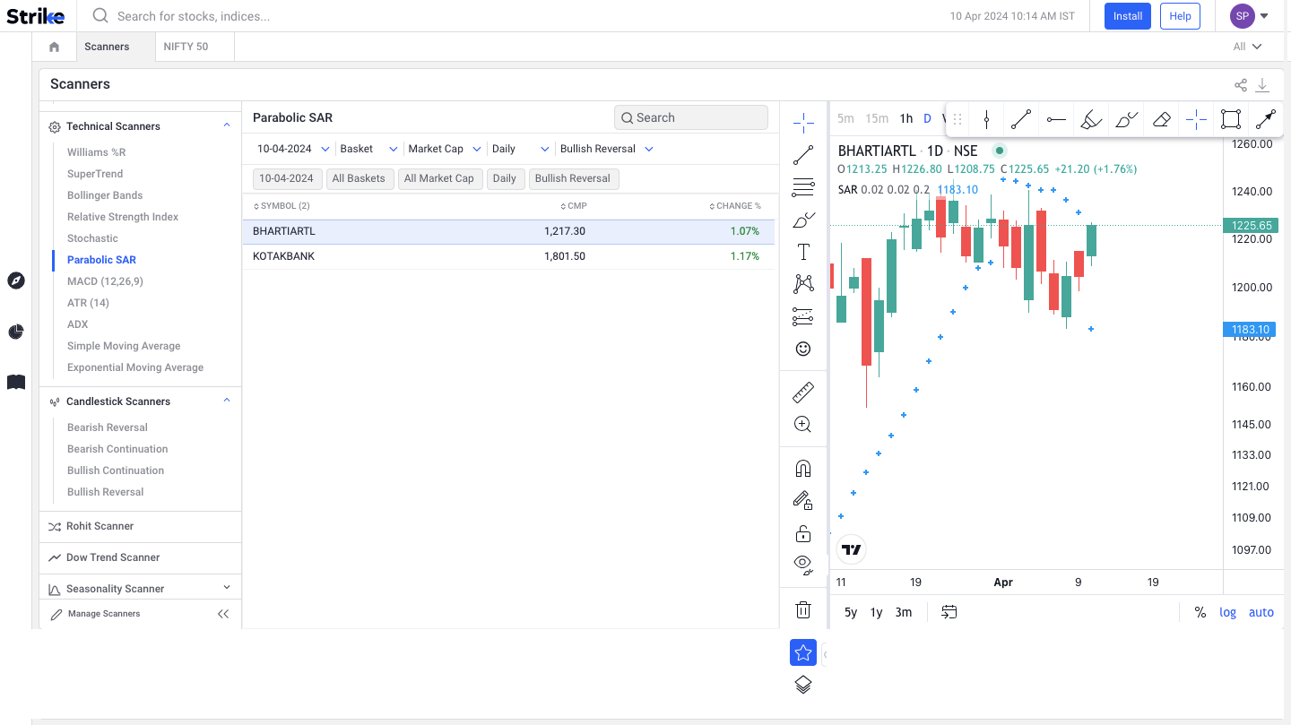The width and height of the screenshot is (1291, 725).
Task: Select the crosshair cursor in left drawing toolbar
Action: pos(803,122)
